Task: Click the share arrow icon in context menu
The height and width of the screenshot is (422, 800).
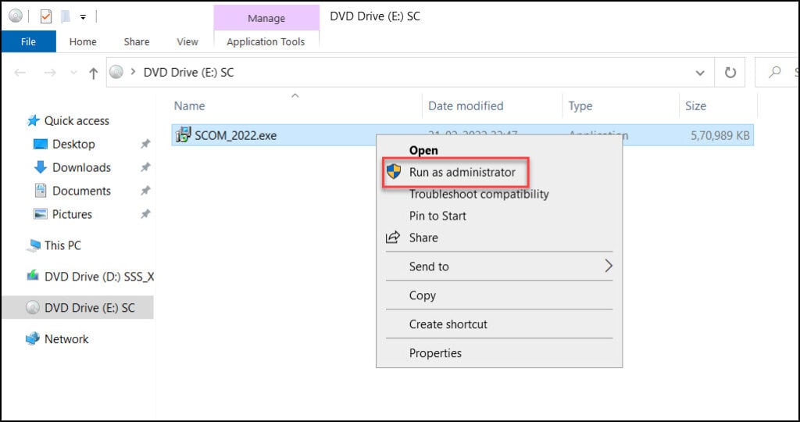Action: (x=393, y=238)
